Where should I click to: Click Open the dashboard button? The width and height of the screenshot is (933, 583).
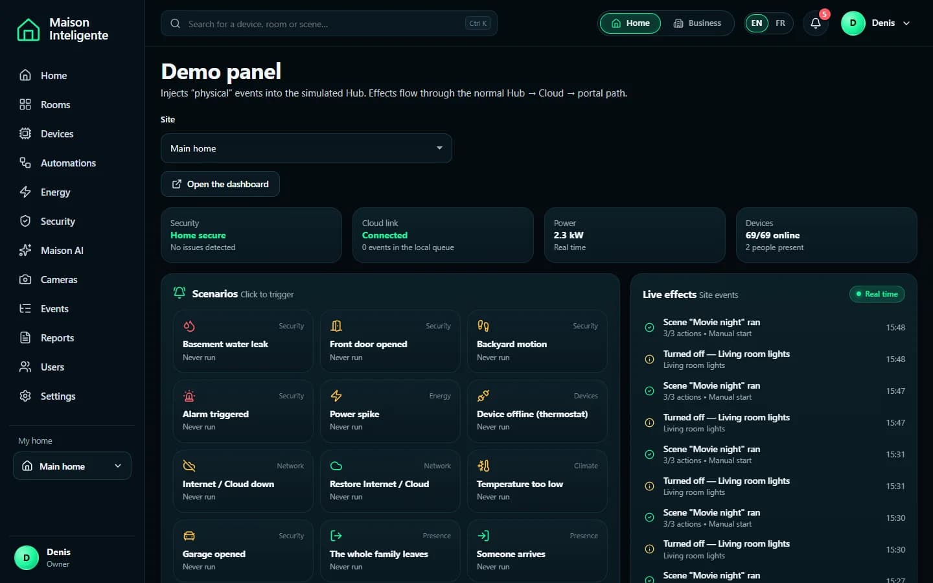point(220,184)
